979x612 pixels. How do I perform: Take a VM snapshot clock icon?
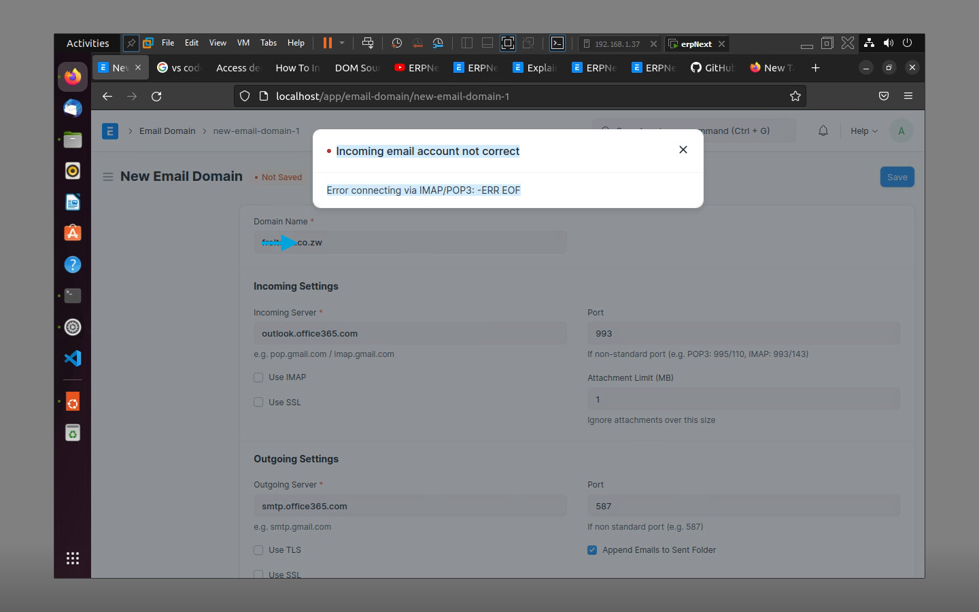pyautogui.click(x=396, y=43)
